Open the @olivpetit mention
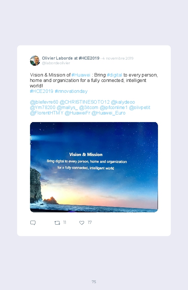The width and height of the screenshot is (188, 290). click(140, 108)
